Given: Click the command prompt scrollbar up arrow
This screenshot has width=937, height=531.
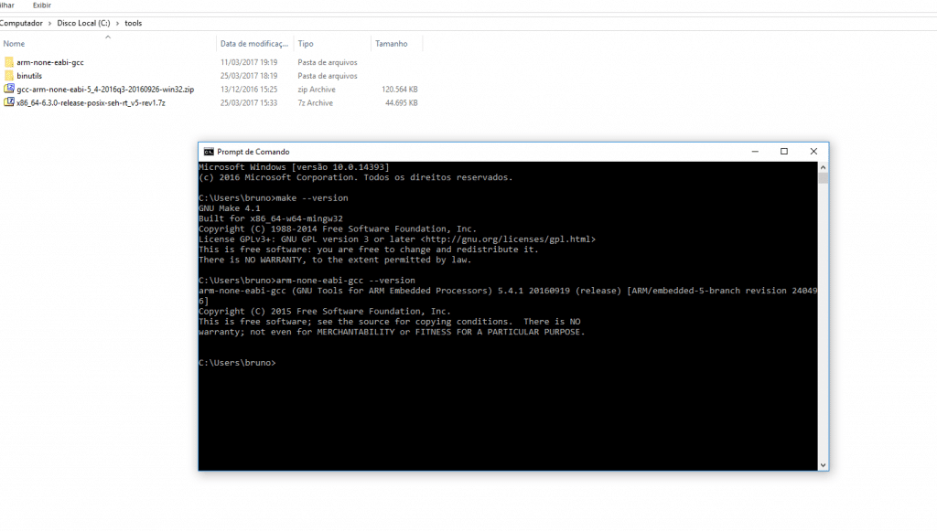Looking at the screenshot, I should (824, 167).
